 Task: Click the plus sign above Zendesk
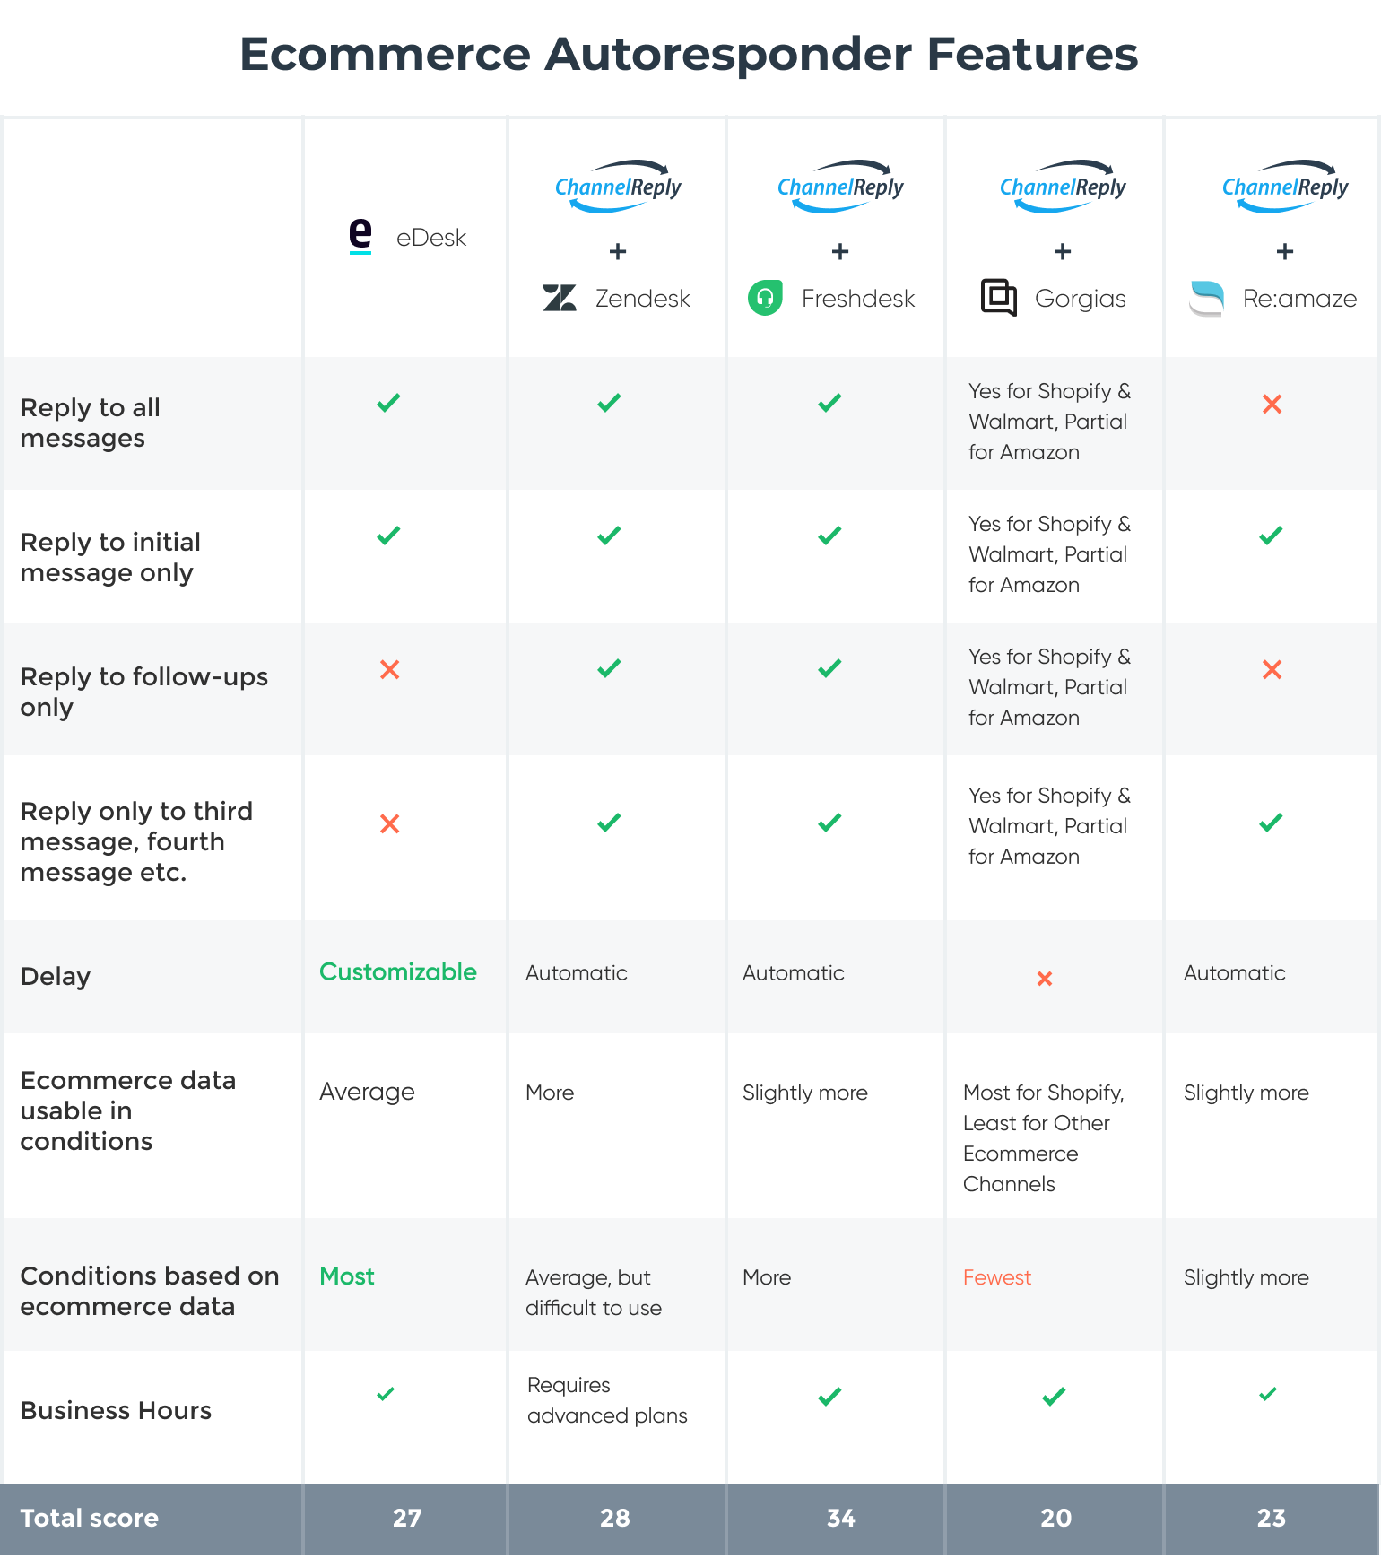click(x=618, y=251)
